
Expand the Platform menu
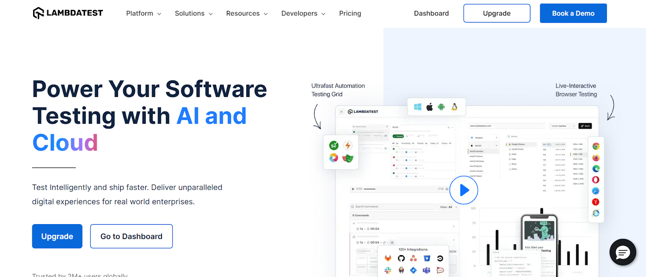pyautogui.click(x=144, y=13)
